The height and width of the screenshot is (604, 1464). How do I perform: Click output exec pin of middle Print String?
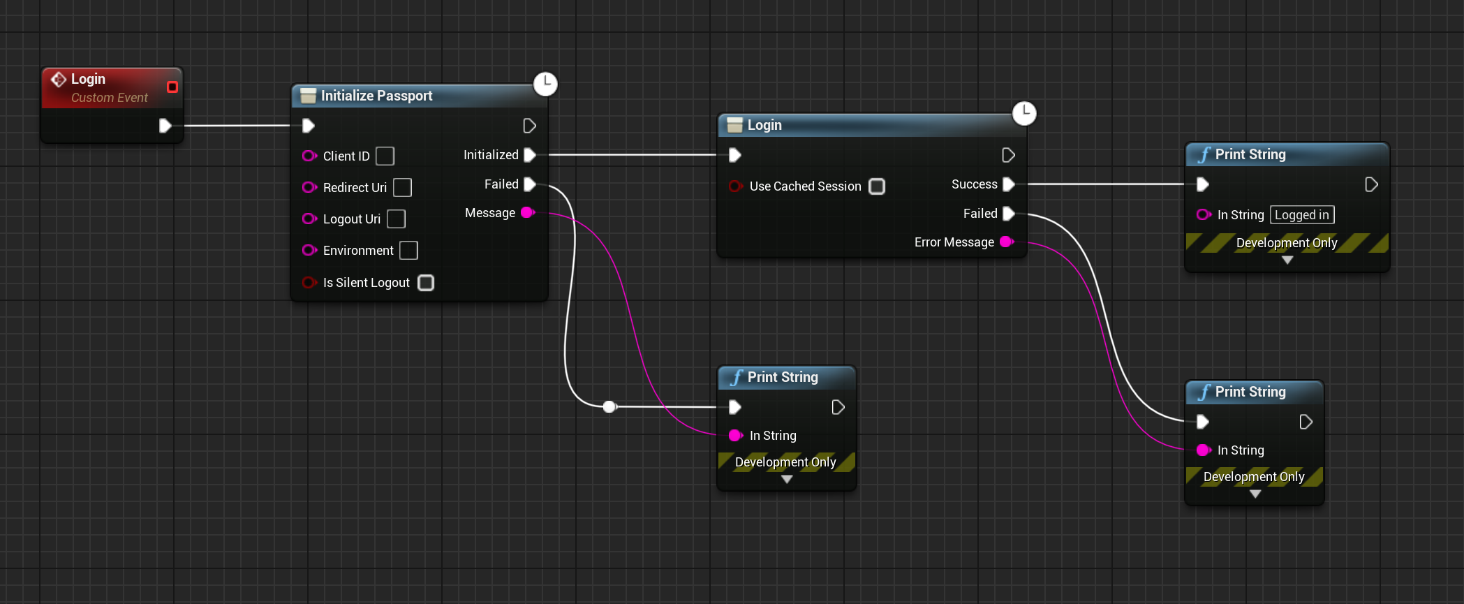tap(838, 407)
